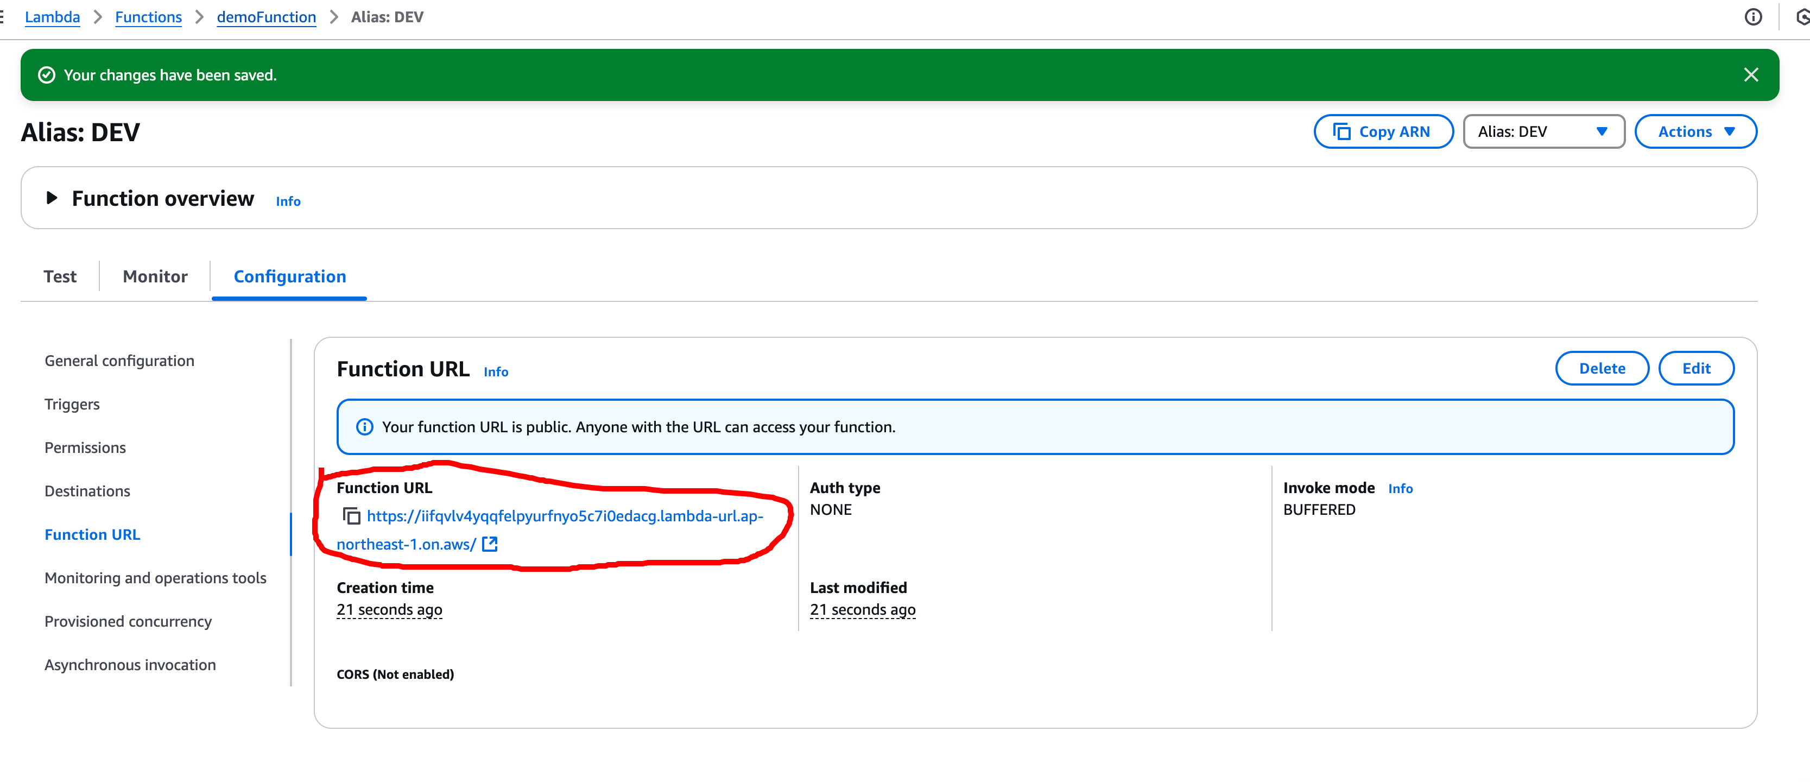
Task: Select Permissions in the configuration sidebar
Action: (x=85, y=448)
